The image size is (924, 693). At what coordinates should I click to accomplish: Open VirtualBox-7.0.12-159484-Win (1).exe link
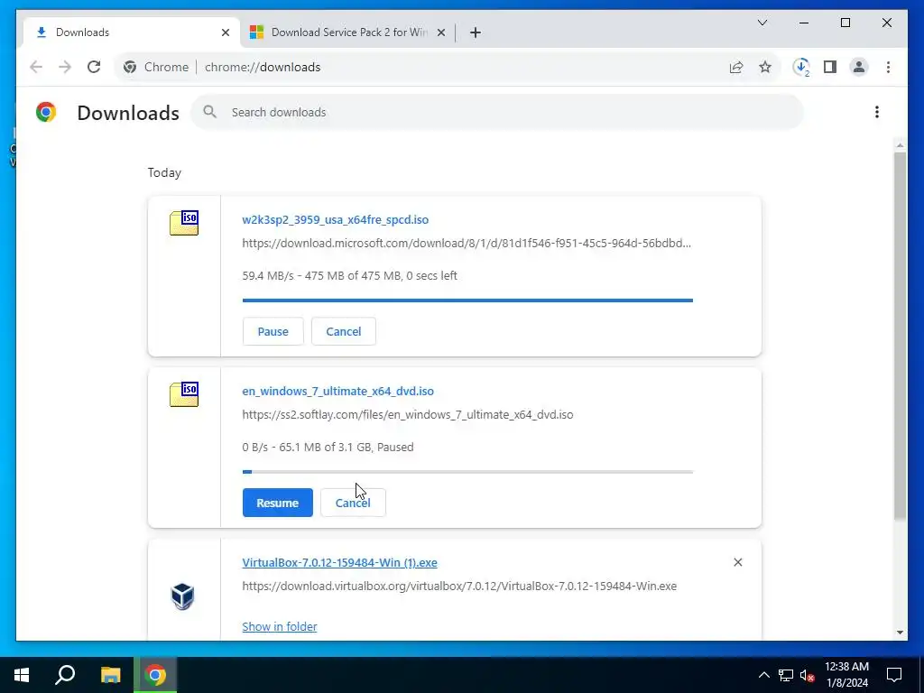point(339,563)
